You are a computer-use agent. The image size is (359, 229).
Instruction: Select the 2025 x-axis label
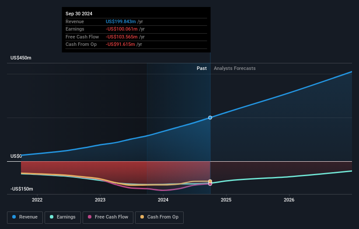click(x=226, y=200)
